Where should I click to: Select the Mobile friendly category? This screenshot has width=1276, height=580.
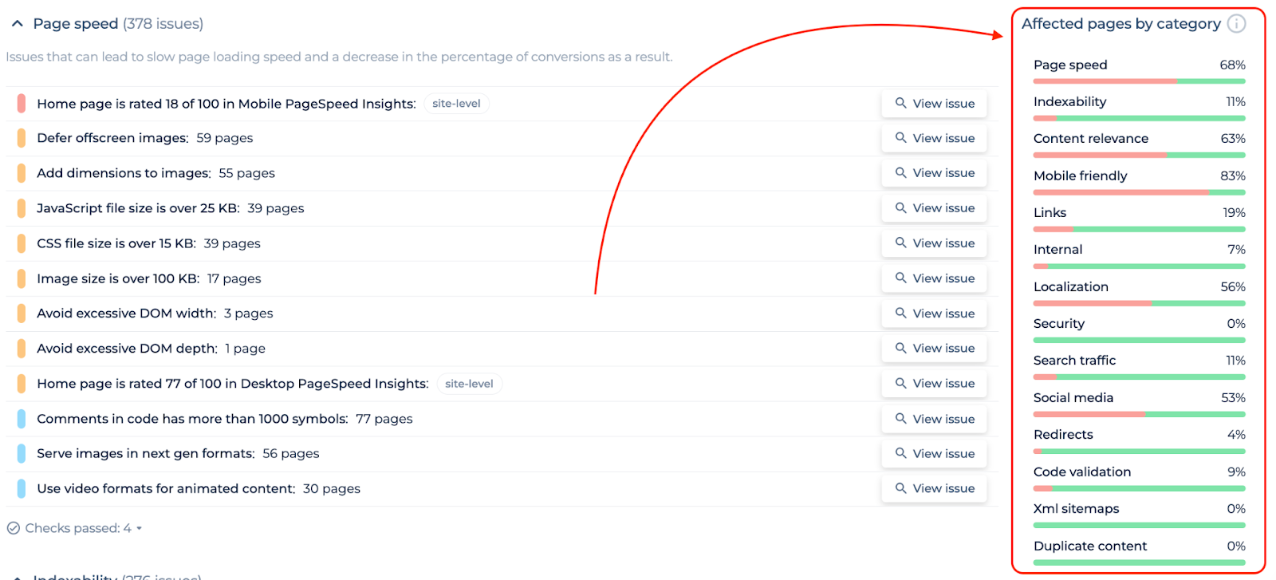click(x=1139, y=182)
